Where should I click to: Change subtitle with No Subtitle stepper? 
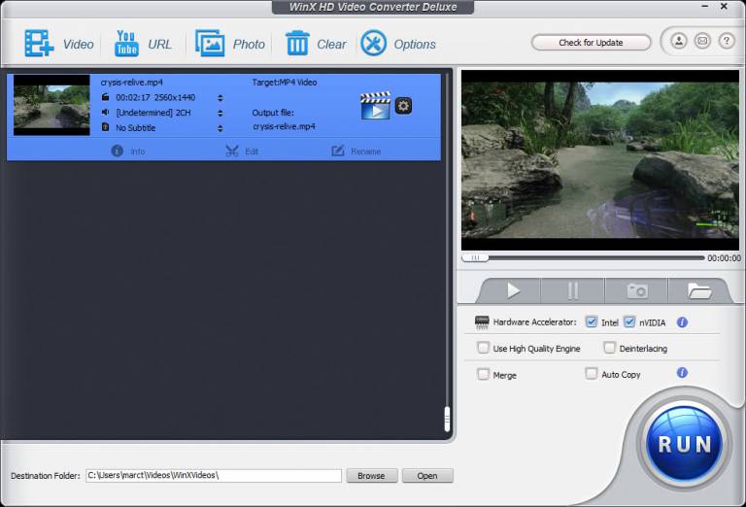(220, 128)
